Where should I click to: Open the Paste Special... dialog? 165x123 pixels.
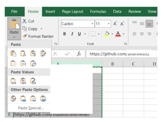(x=31, y=108)
